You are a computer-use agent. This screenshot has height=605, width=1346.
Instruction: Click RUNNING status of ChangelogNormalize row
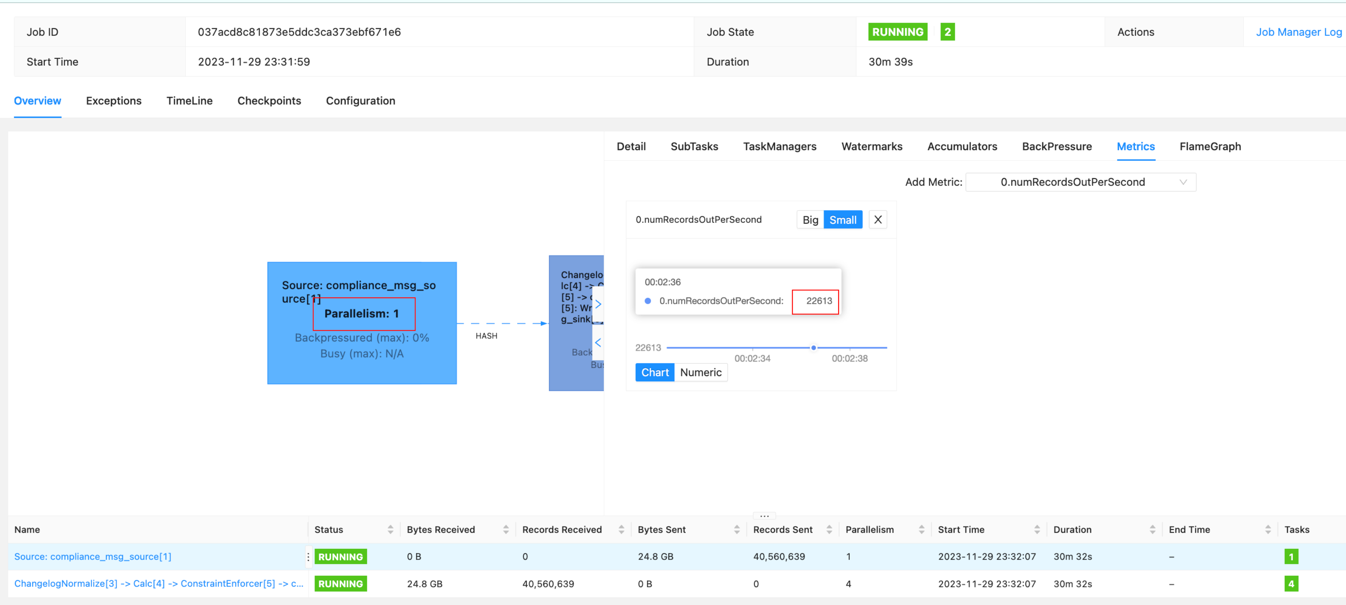point(340,583)
